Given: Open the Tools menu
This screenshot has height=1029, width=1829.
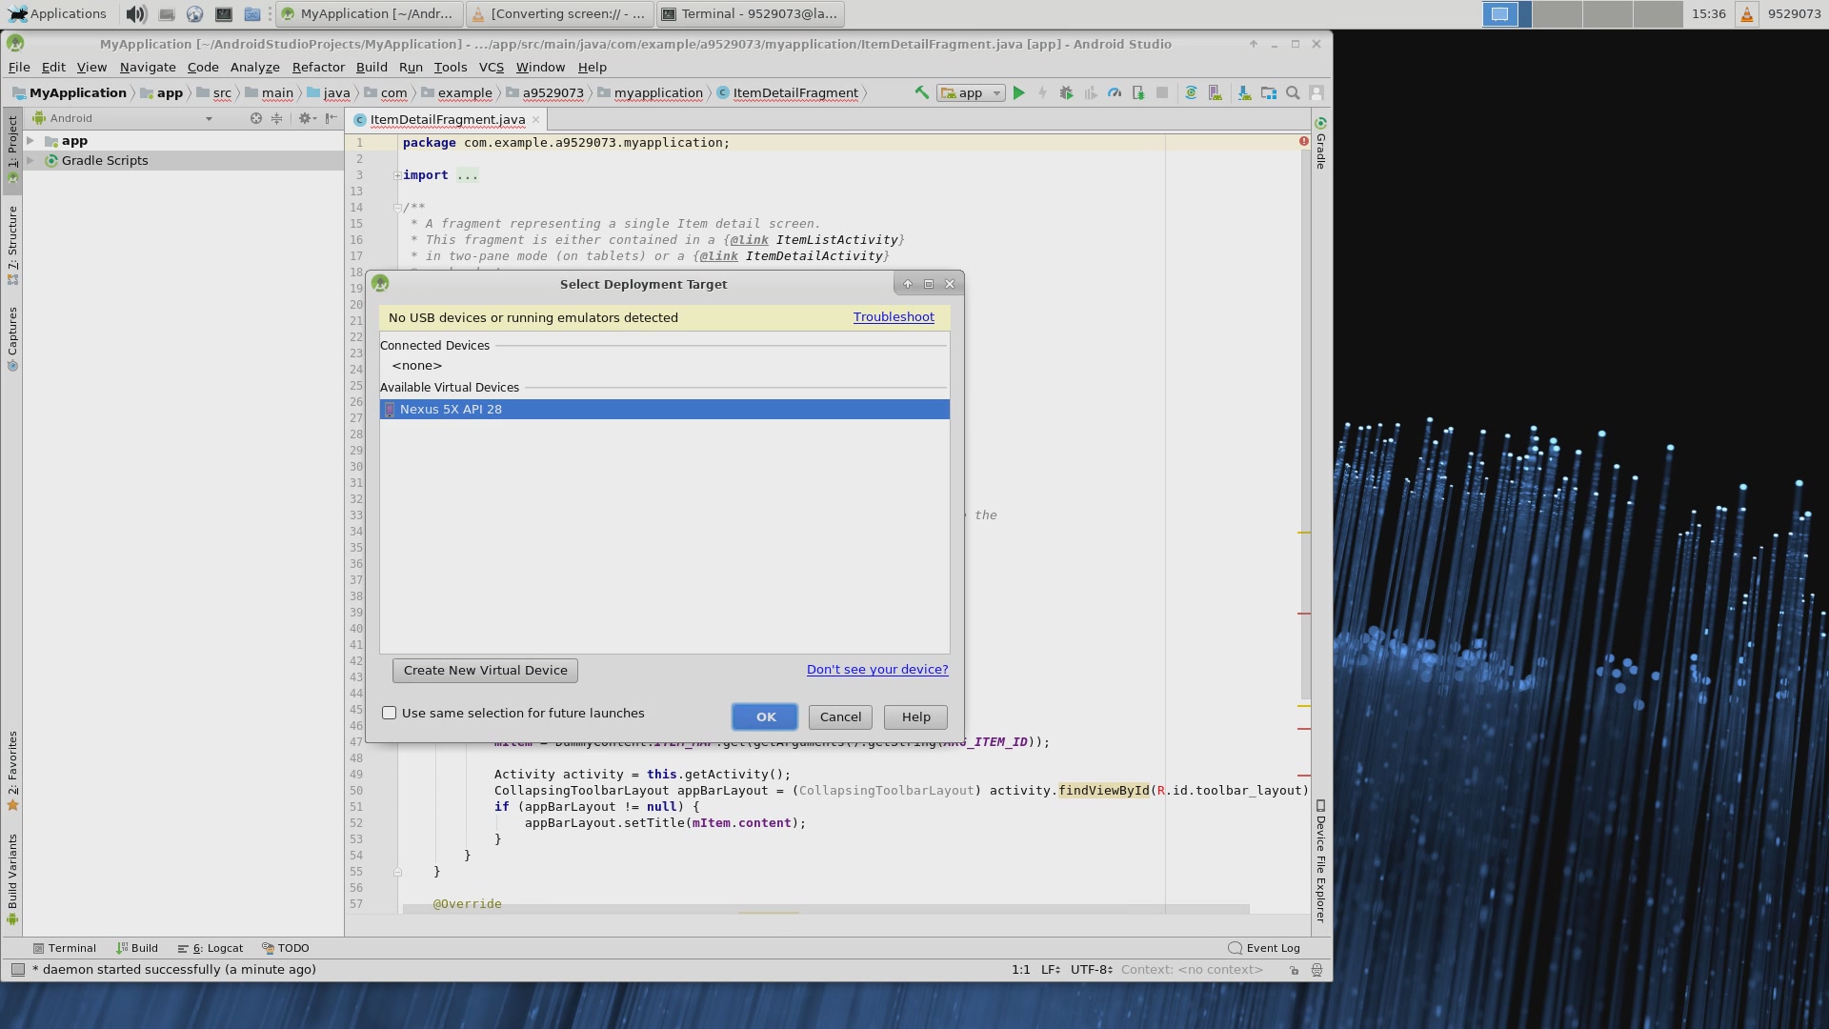Looking at the screenshot, I should tap(450, 67).
